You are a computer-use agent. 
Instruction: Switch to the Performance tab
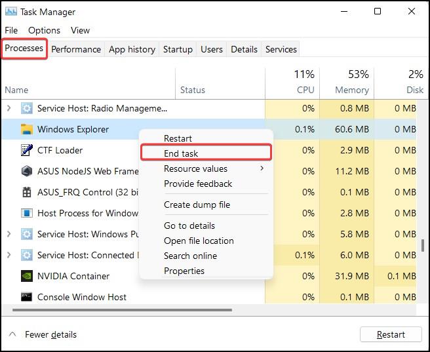point(76,49)
